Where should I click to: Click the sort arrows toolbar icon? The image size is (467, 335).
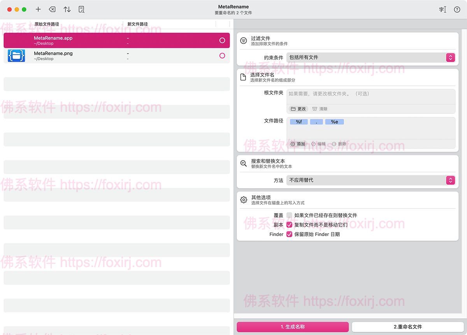click(x=67, y=9)
